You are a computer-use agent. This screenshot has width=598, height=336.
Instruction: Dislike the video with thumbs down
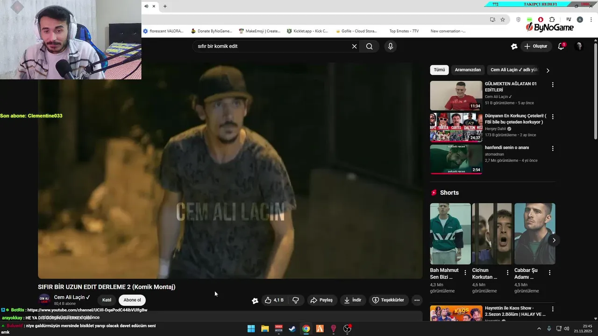296,300
